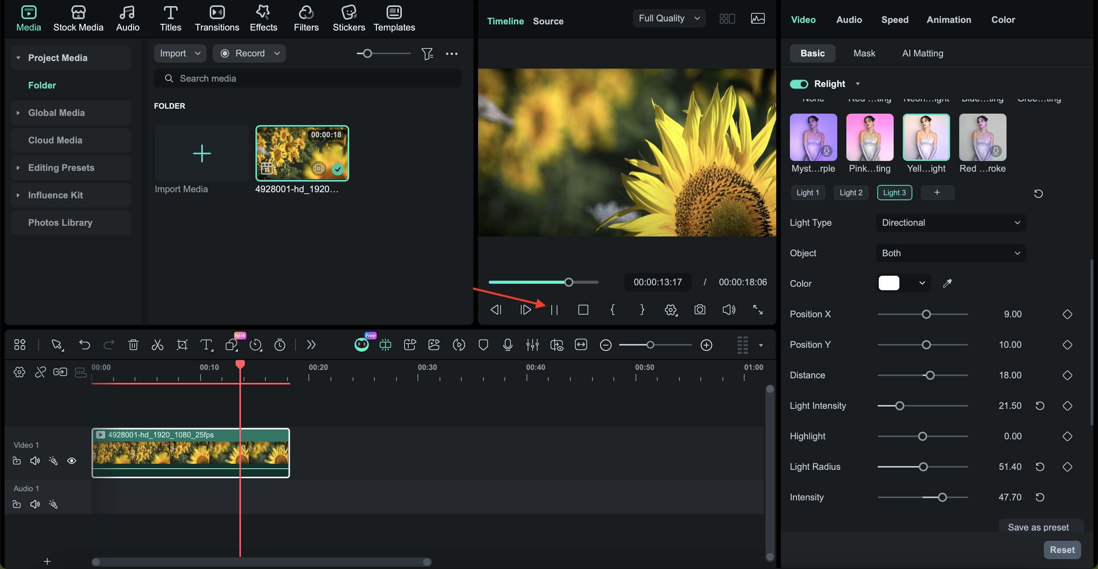Toggle the Relight effect switch
Image resolution: width=1098 pixels, height=569 pixels.
tap(799, 84)
